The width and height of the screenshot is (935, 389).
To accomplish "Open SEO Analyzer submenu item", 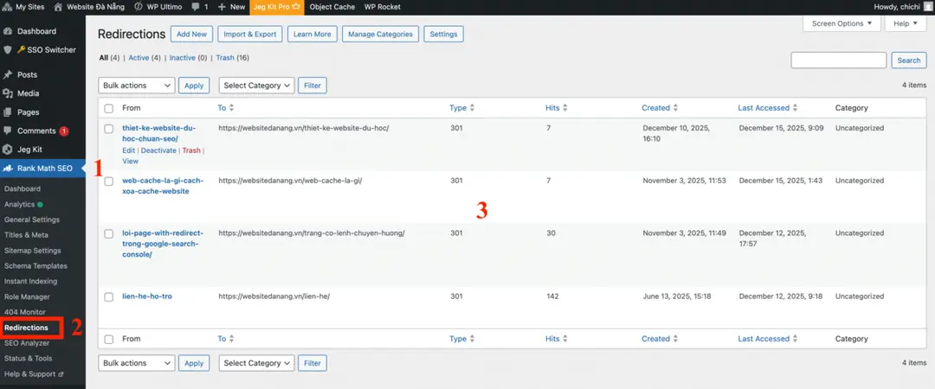I will tap(27, 343).
